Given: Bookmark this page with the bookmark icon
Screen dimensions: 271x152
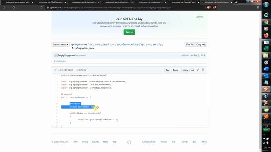Looking at the screenshot, I should coord(41,8).
